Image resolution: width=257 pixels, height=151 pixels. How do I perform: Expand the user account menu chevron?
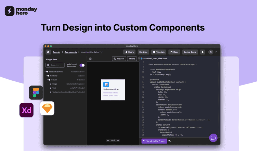point(216,52)
